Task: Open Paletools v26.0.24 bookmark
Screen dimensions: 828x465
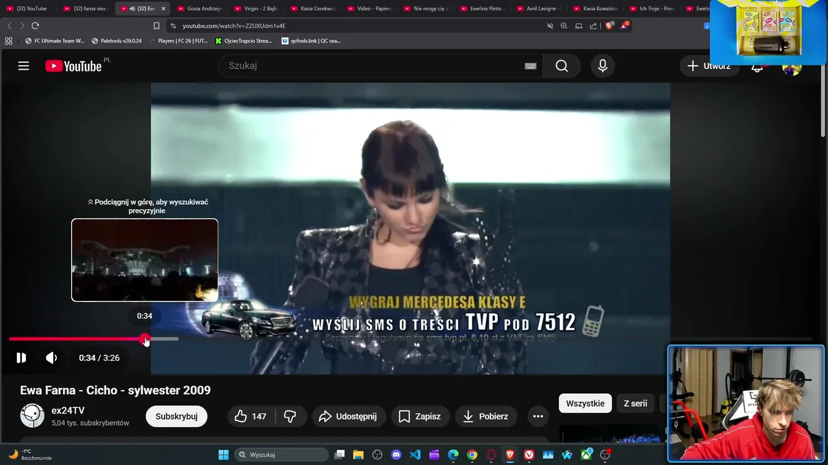Action: 116,41
